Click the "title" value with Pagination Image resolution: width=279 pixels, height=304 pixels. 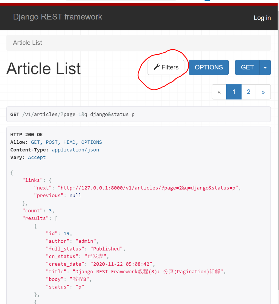(x=148, y=272)
